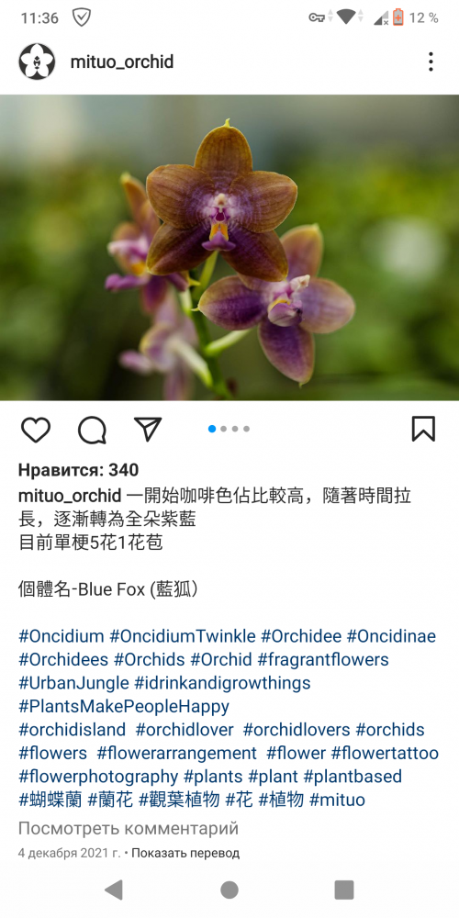Save the post with the bookmark icon
459x918 pixels.
pyautogui.click(x=423, y=429)
